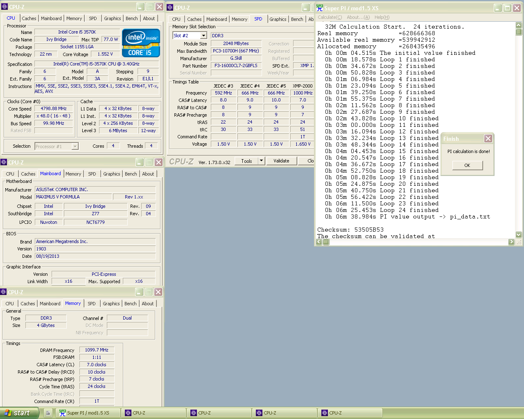Click the CPU-Z icon in the CPU tab window title bar
524x419 pixels.
click(x=5, y=7)
